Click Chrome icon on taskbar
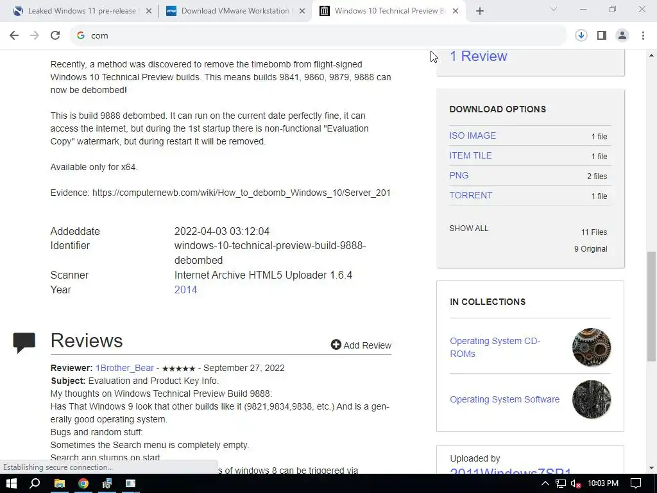The width and height of the screenshot is (657, 493). tap(83, 483)
